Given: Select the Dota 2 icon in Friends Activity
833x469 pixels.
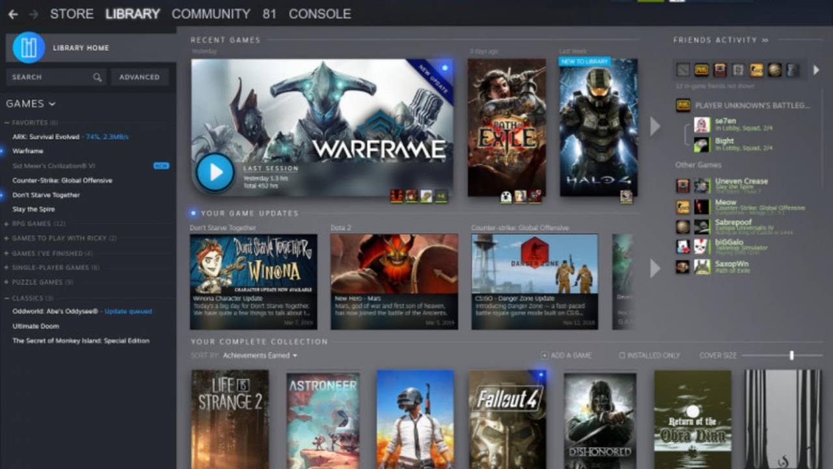Looking at the screenshot, I should click(682, 70).
